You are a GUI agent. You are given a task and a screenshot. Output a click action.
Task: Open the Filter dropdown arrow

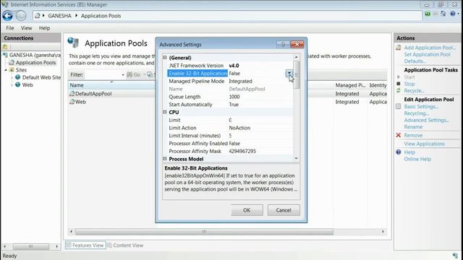(123, 75)
